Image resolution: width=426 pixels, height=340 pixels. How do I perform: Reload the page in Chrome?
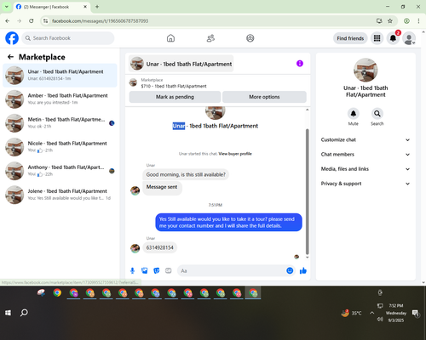32,21
